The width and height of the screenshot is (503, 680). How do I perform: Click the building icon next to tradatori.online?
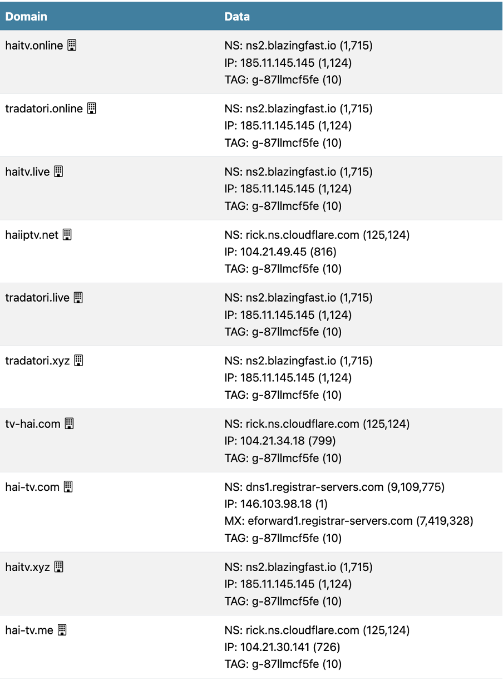92,109
